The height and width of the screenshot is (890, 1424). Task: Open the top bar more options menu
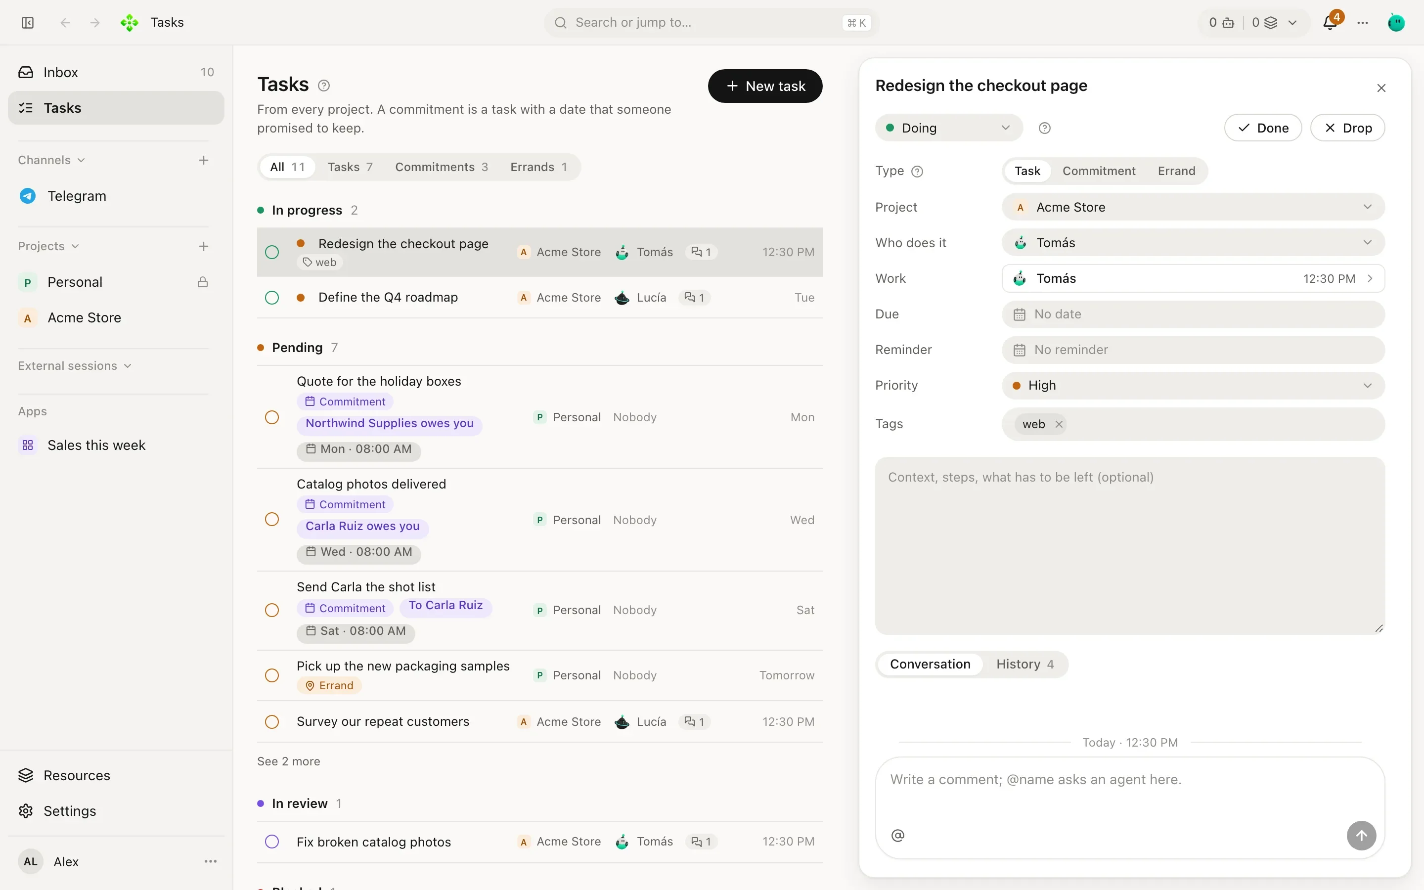pos(1363,22)
